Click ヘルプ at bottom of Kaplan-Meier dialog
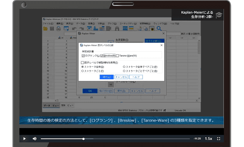The image size is (244, 147). pyautogui.click(x=153, y=91)
